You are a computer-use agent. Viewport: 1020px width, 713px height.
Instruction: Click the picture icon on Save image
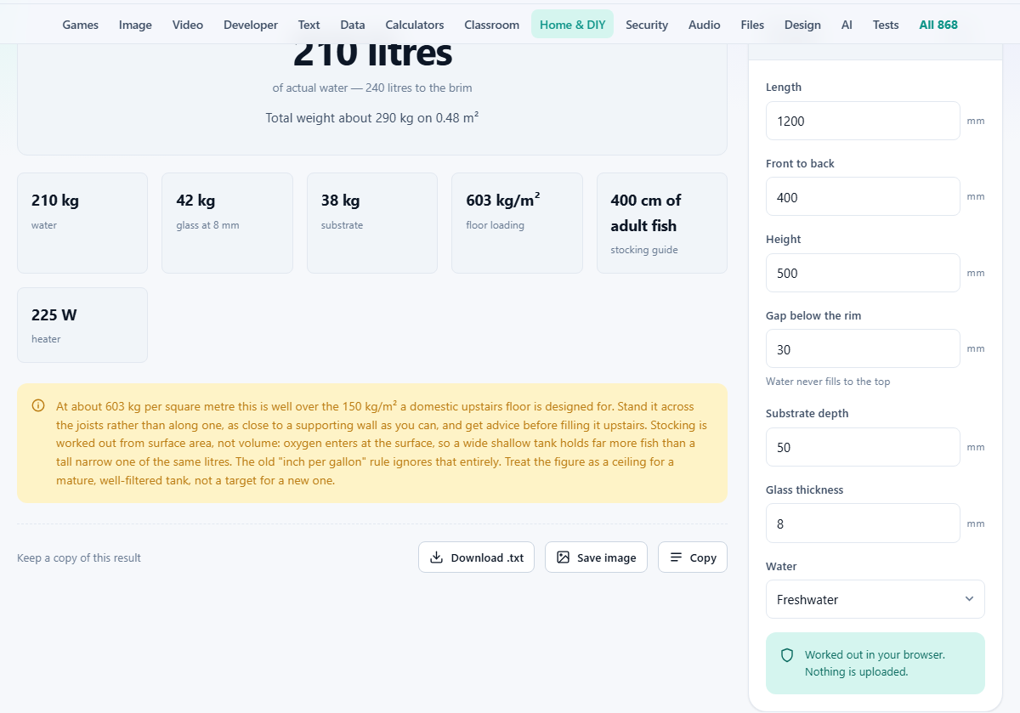(x=563, y=557)
